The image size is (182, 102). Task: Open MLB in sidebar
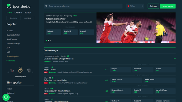point(8,52)
